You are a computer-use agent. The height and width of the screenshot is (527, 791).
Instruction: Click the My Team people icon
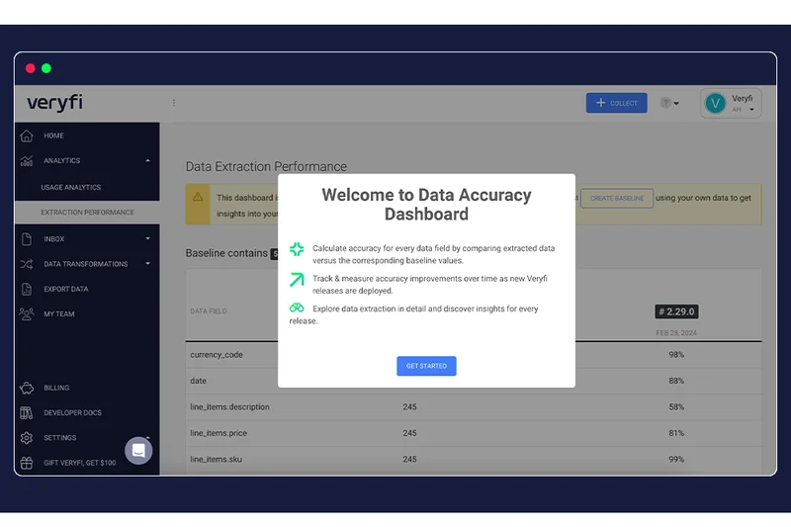[27, 314]
